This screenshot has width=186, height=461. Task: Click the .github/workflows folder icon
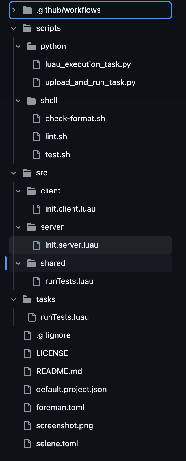click(x=27, y=10)
